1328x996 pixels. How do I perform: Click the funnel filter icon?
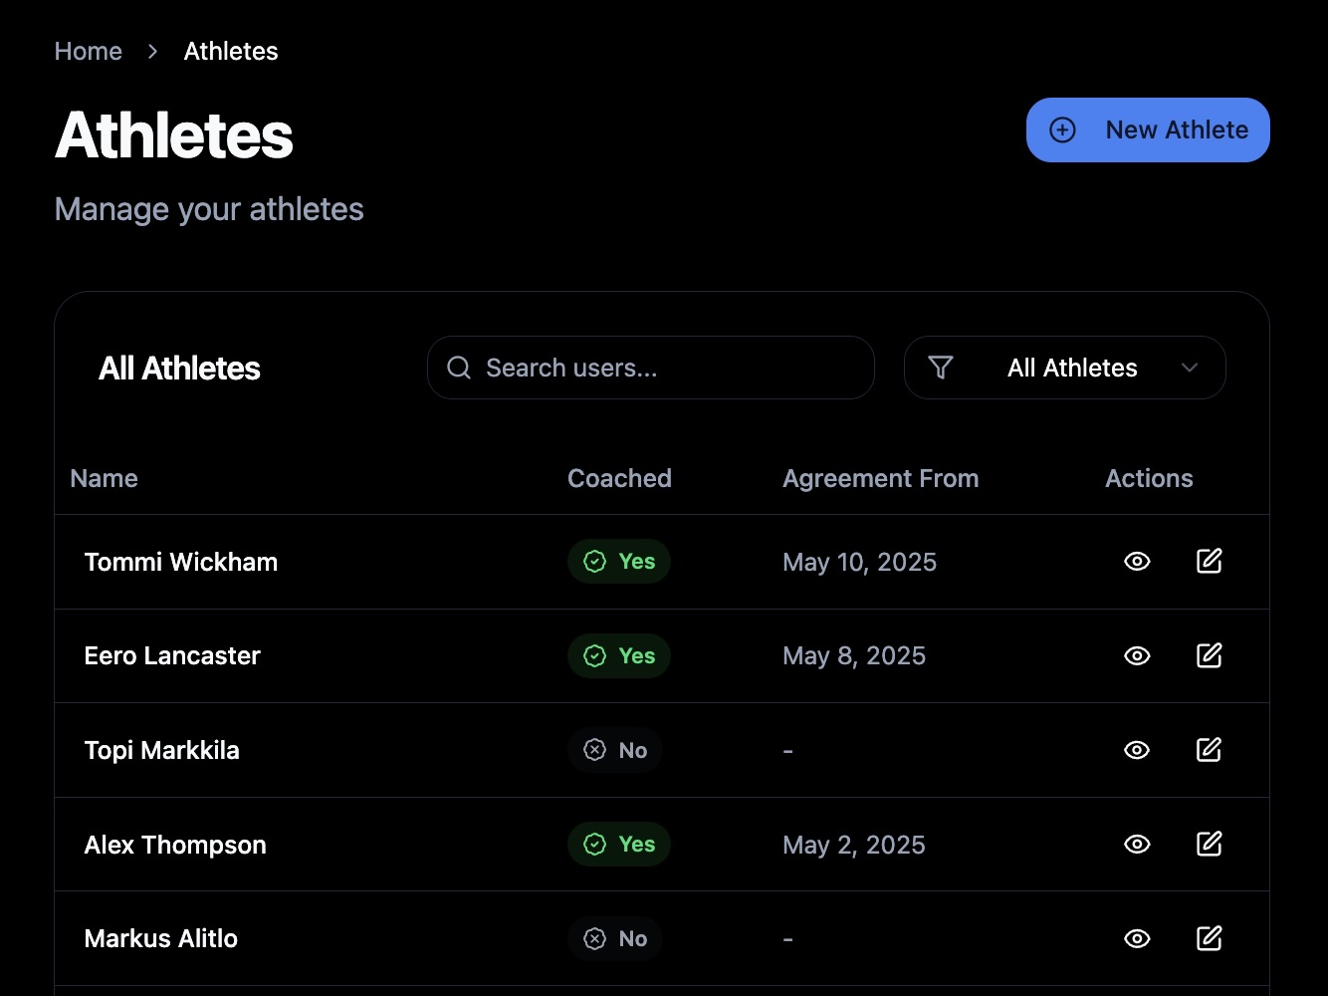941,368
